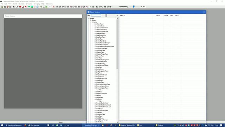Open the Help menu
225x127 pixels.
[x=43, y=4]
